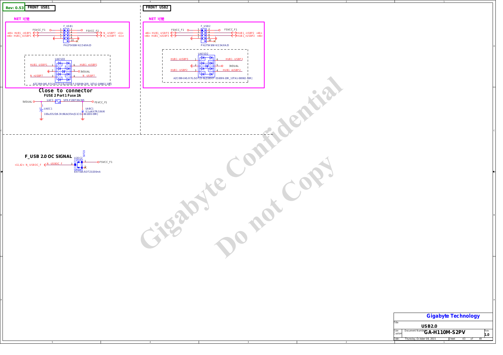This screenshot has width=503, height=355.
Task: Click off-page arrow beside HUB1_-USBP2 <46>
Action: 234,33
